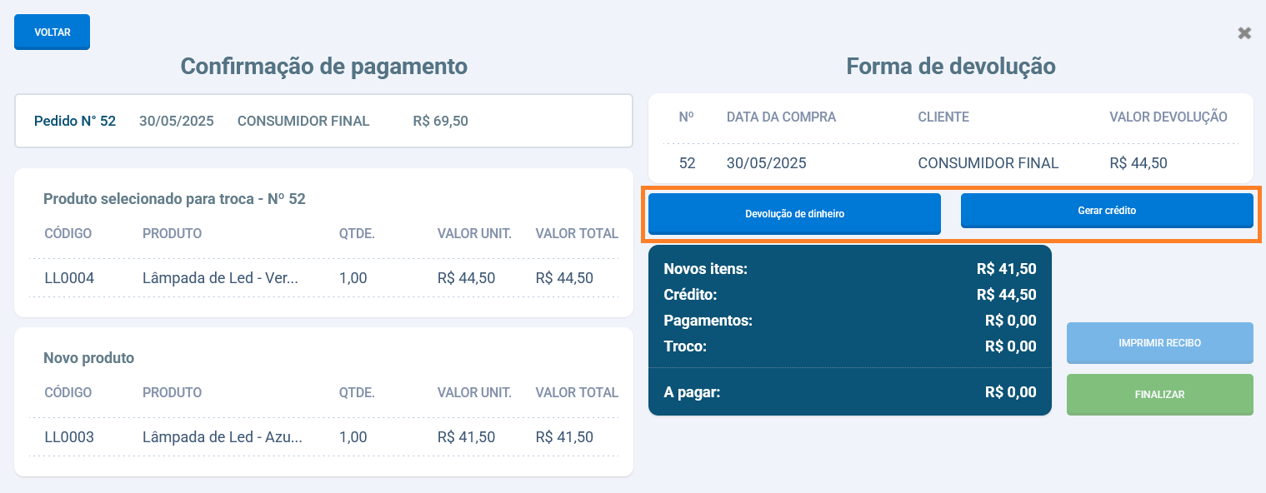
Task: Click the Crédito line in summary panel
Action: click(849, 295)
